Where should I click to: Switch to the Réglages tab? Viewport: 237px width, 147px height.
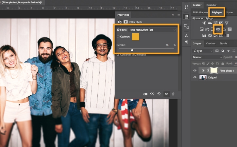[217, 13]
